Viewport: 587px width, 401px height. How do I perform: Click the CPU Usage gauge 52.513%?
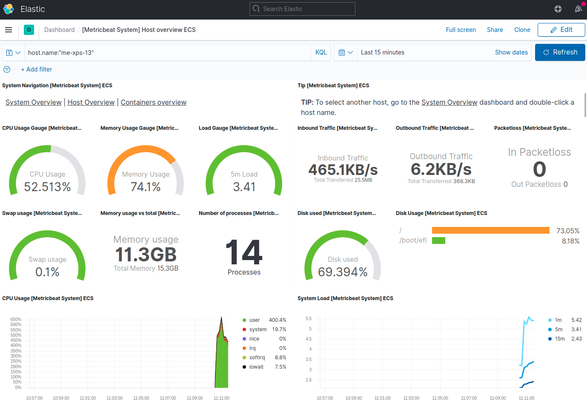47,170
